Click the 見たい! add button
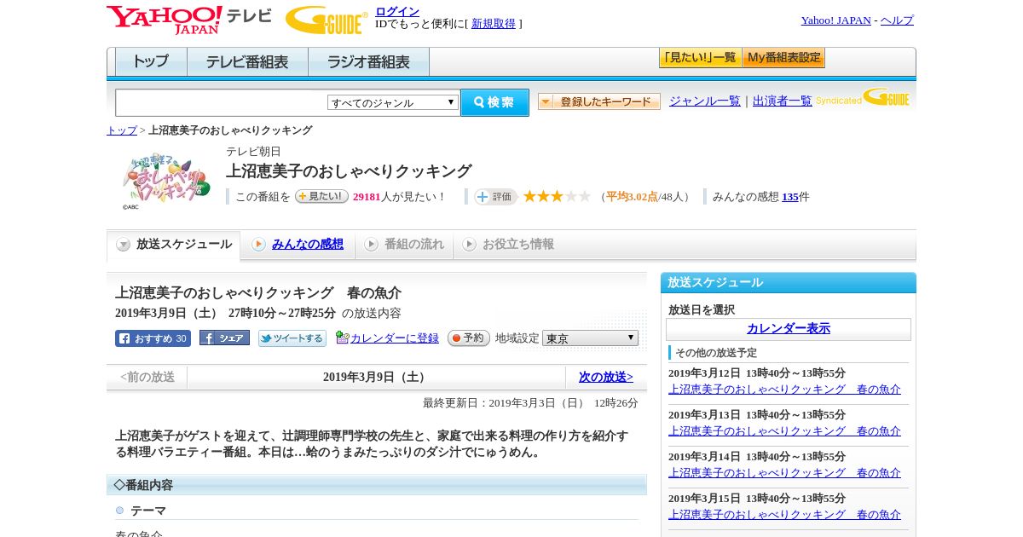 321,196
